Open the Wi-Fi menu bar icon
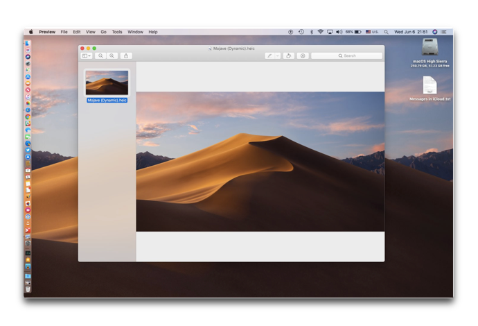Image resolution: width=478 pixels, height=326 pixels. 320,32
